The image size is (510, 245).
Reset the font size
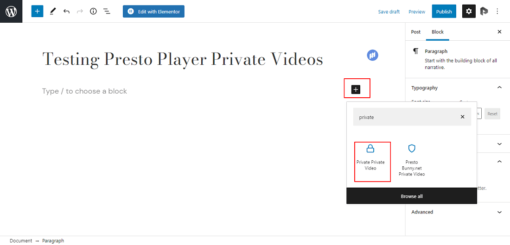pyautogui.click(x=492, y=114)
